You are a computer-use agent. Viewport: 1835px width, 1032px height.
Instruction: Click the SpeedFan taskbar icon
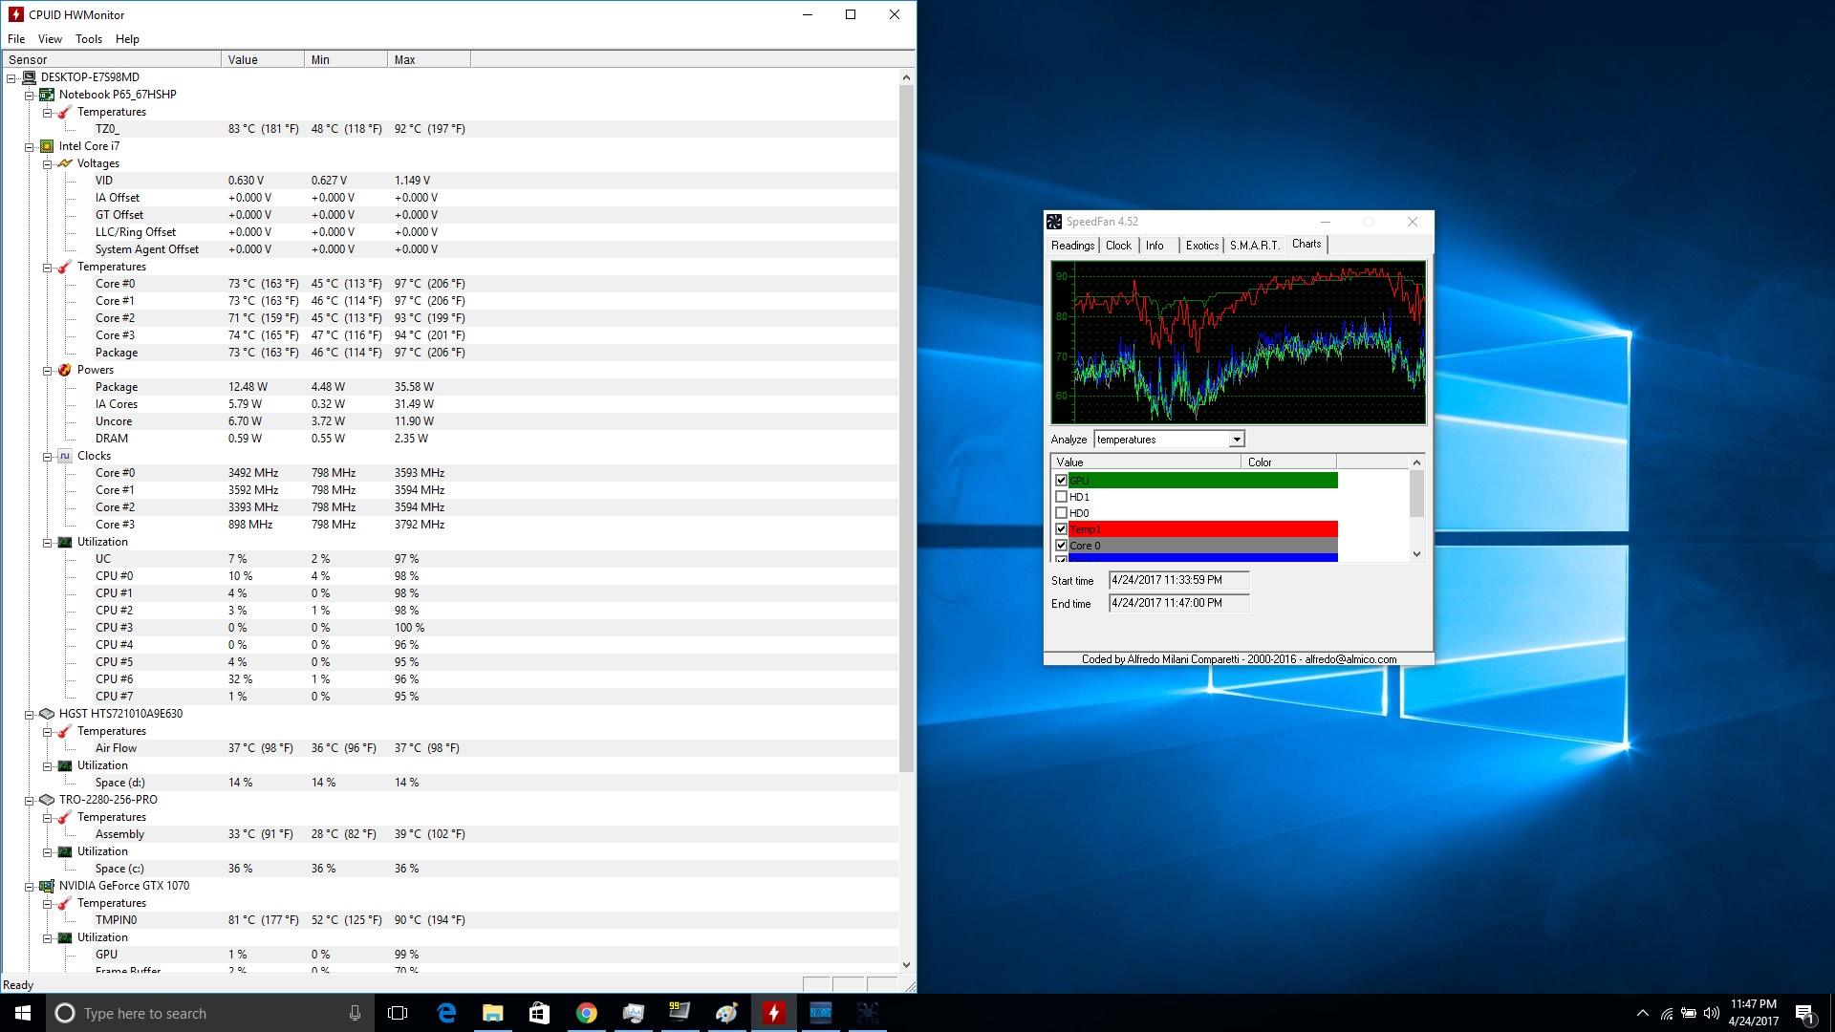coord(868,1013)
